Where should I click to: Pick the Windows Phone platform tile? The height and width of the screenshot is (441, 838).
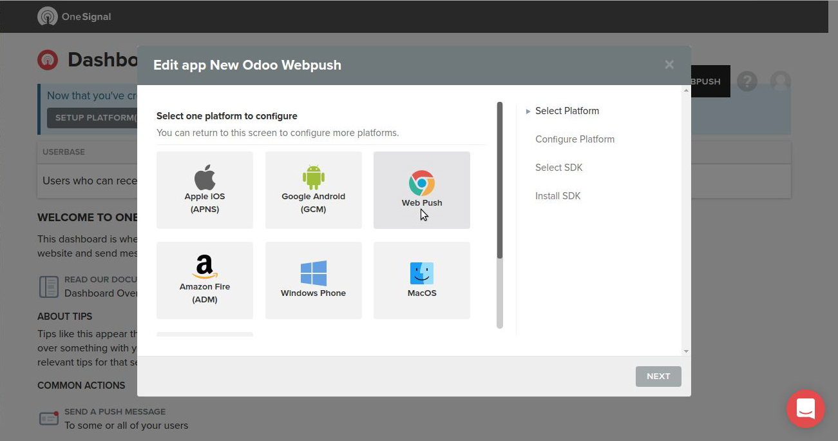tap(314, 280)
